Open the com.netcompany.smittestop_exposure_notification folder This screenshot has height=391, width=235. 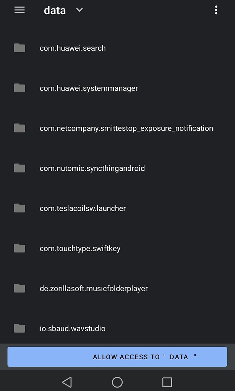tap(126, 128)
